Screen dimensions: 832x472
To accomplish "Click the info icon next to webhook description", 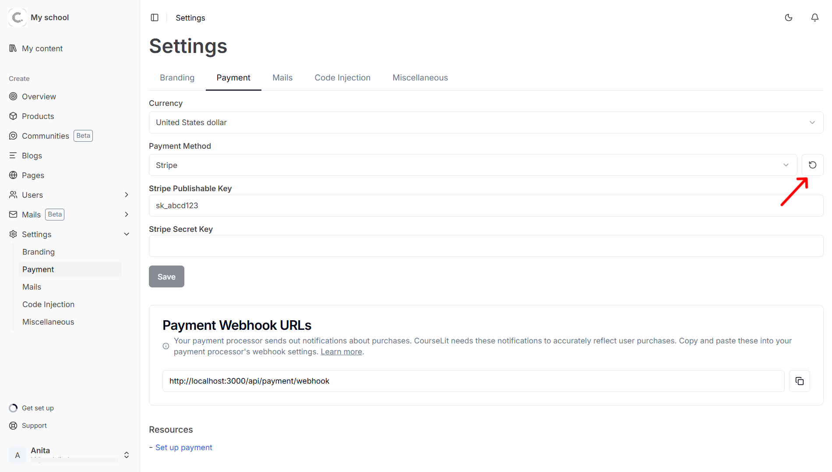I will tap(166, 346).
